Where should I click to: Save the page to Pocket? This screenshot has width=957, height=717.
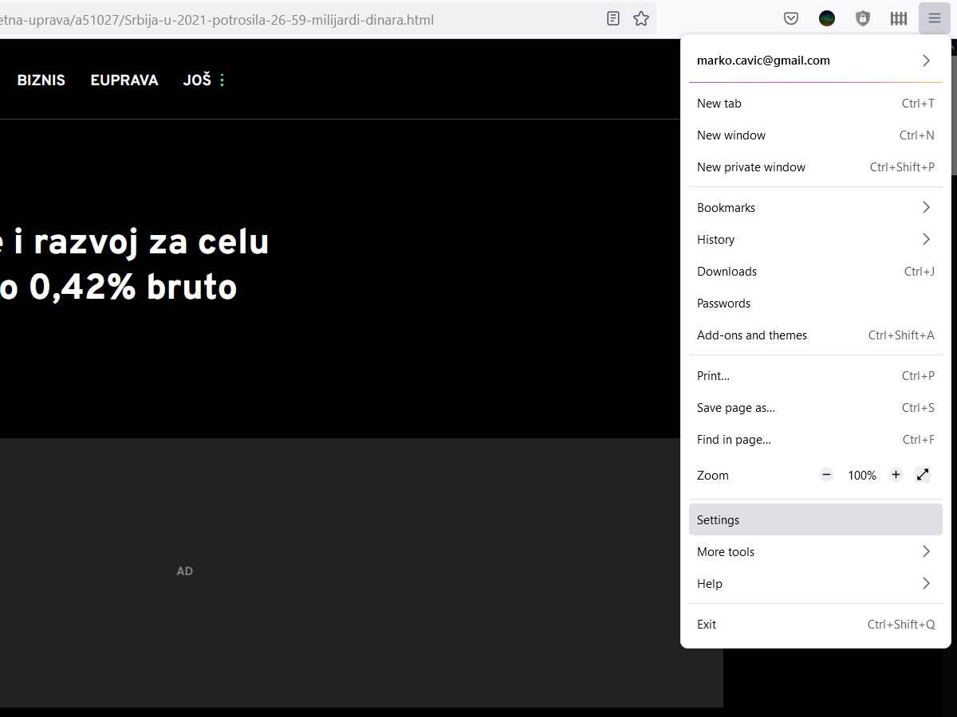pos(790,18)
